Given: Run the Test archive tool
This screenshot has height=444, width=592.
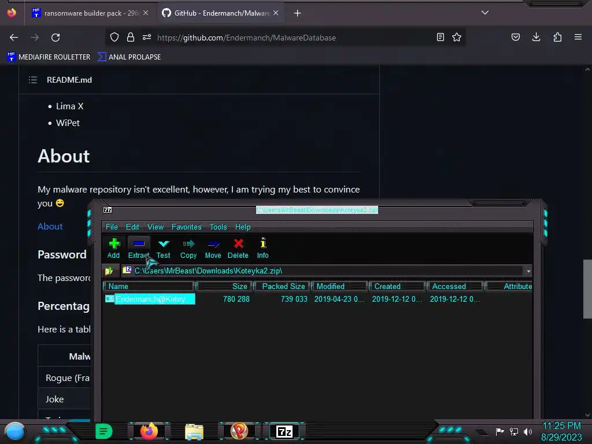Looking at the screenshot, I should (164, 248).
